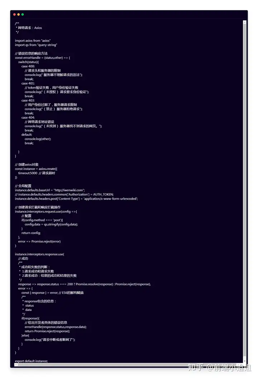Click the horizontal scrollbar left arrow
This screenshot has width=258, height=378.
click(16, 365)
